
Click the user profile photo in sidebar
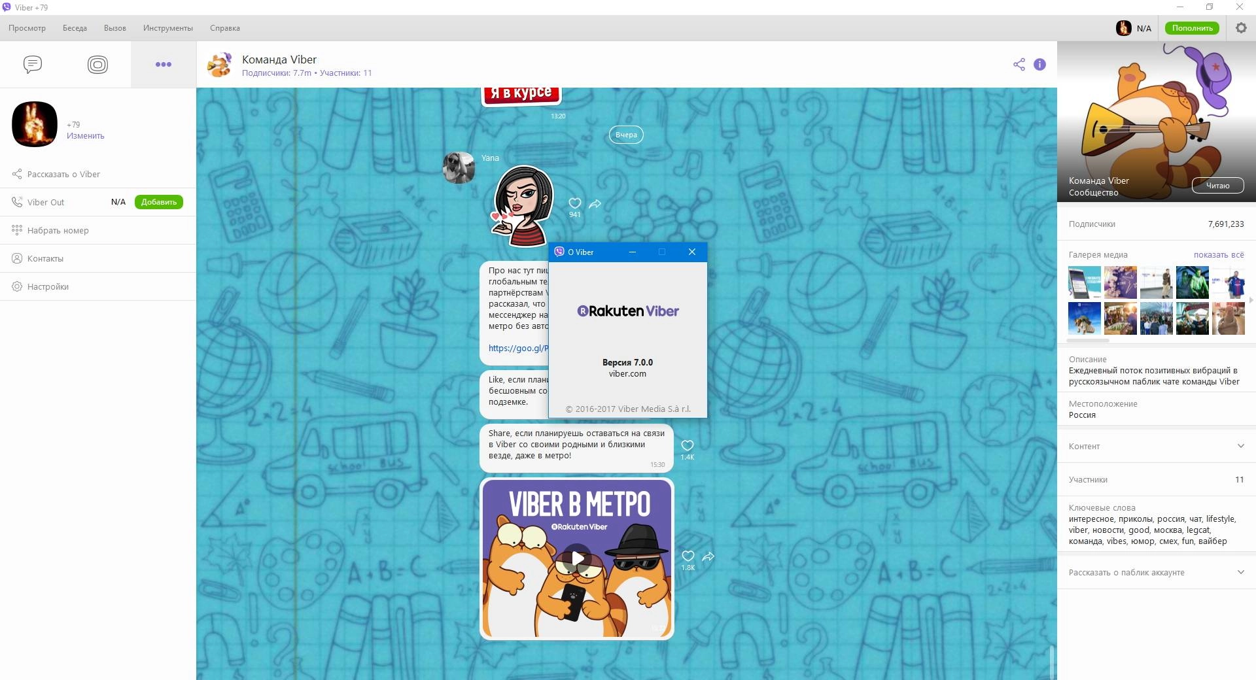35,124
